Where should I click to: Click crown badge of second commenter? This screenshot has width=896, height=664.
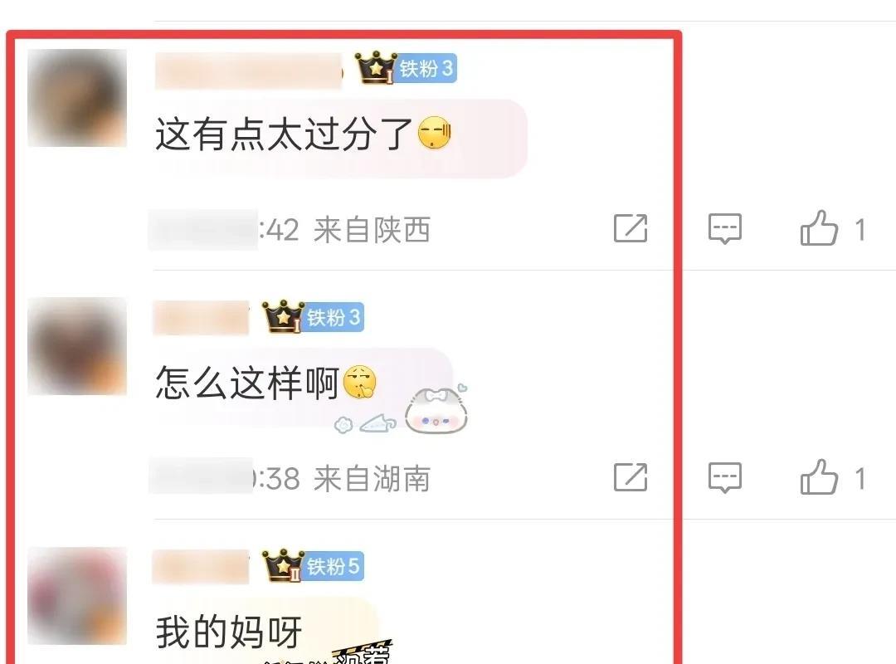click(x=283, y=315)
